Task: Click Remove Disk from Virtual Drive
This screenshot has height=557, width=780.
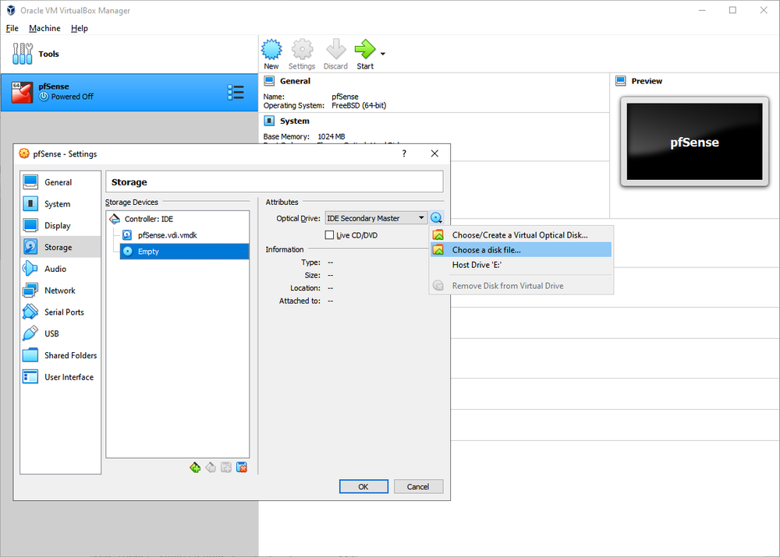Action: tap(521, 286)
